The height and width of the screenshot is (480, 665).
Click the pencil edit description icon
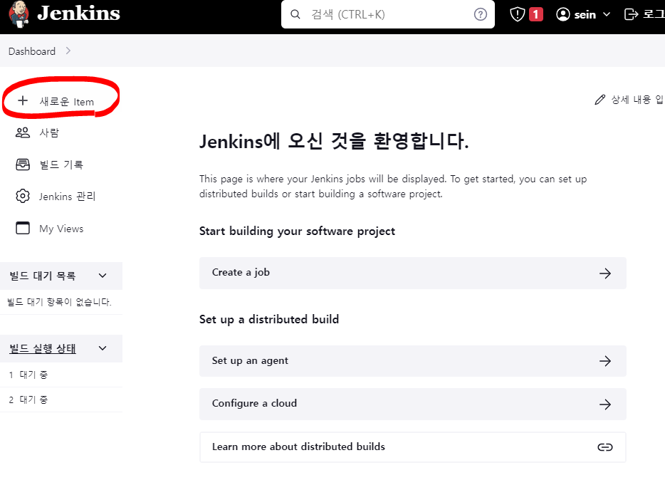click(x=599, y=100)
